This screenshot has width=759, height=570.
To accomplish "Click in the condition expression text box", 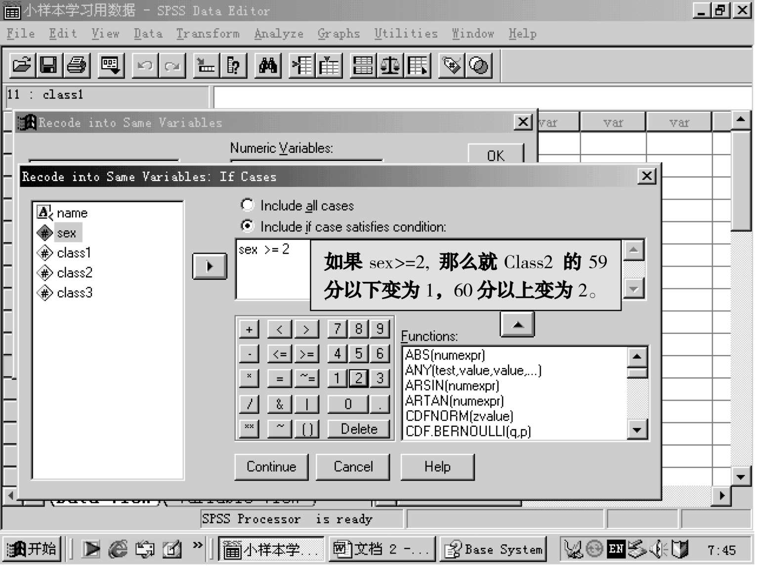I will point(273,270).
